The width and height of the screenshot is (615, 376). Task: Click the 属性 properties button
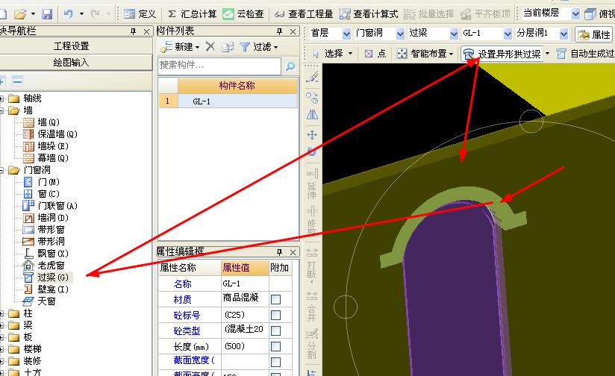pyautogui.click(x=594, y=35)
